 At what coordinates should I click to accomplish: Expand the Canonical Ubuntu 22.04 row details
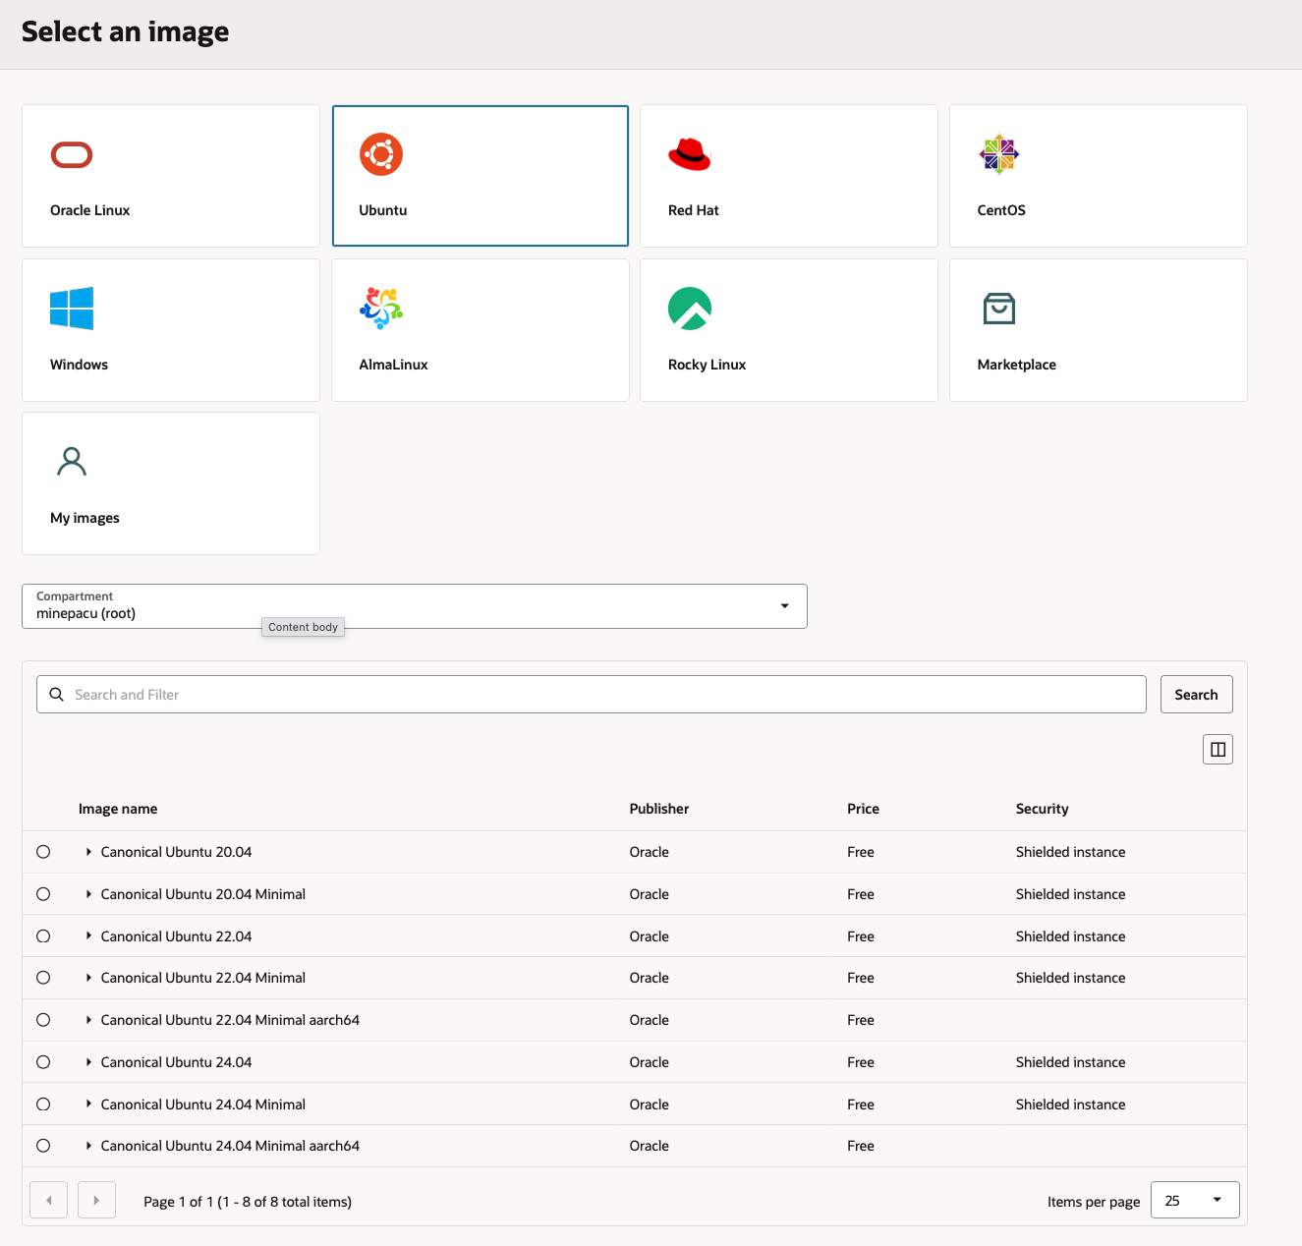[x=88, y=936]
